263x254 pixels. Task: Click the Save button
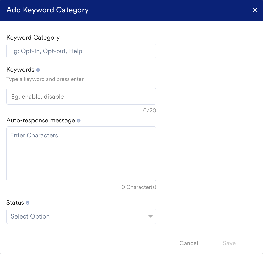(229, 243)
